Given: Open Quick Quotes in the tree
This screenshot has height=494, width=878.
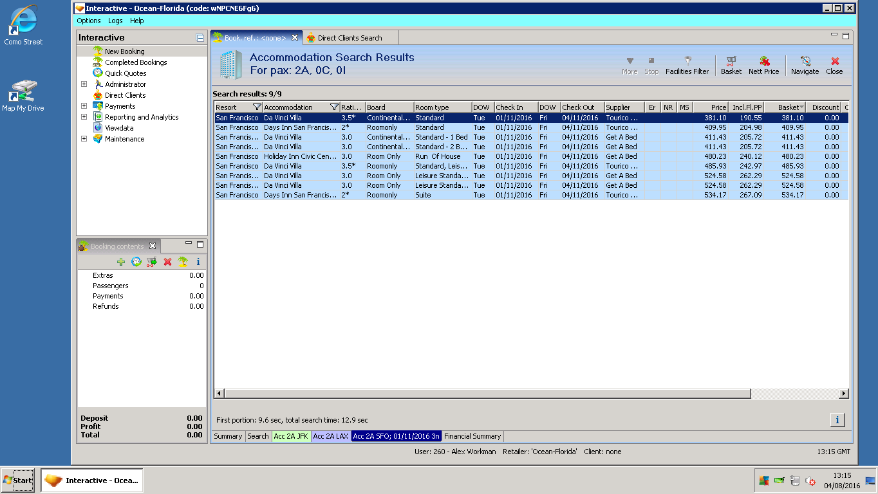Looking at the screenshot, I should 126,73.
